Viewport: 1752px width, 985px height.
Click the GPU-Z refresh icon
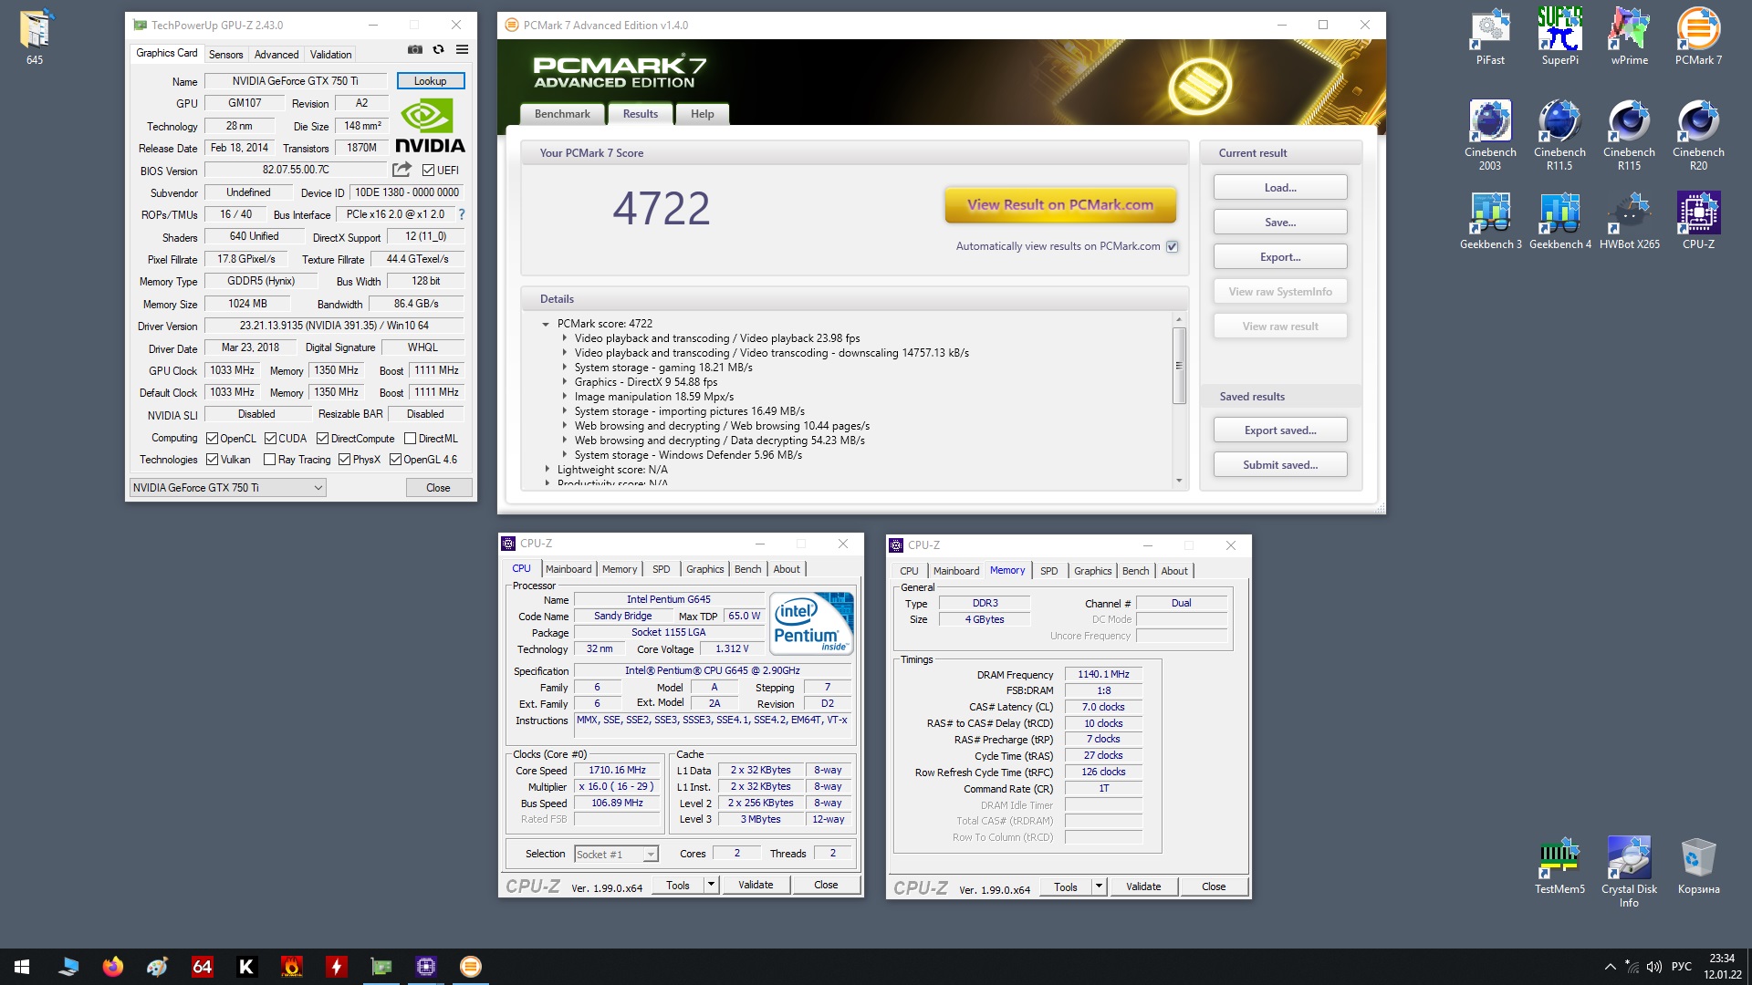(439, 49)
